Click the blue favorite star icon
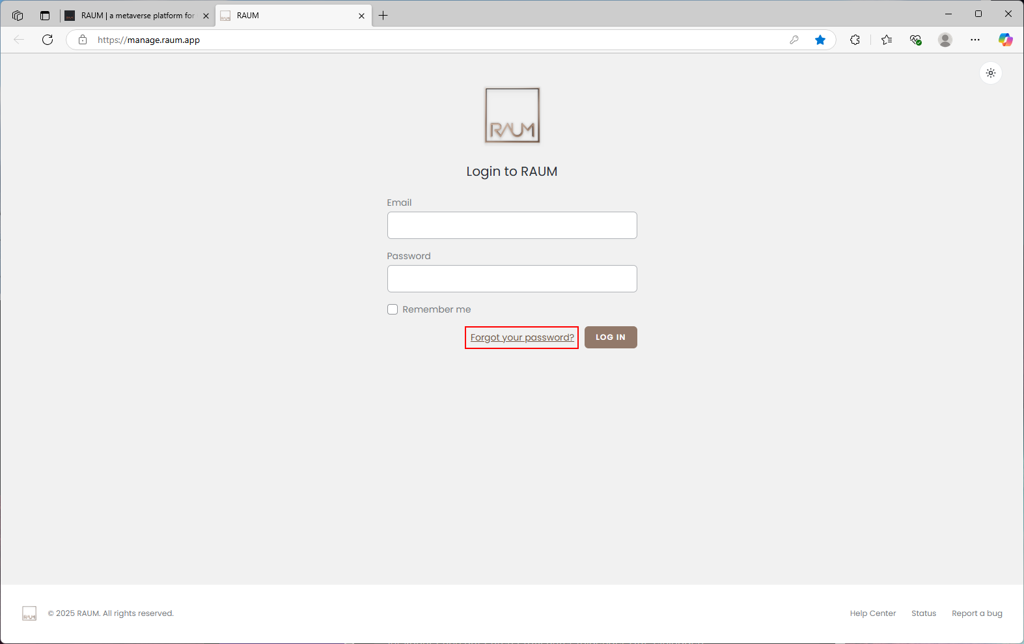This screenshot has height=644, width=1024. point(820,40)
